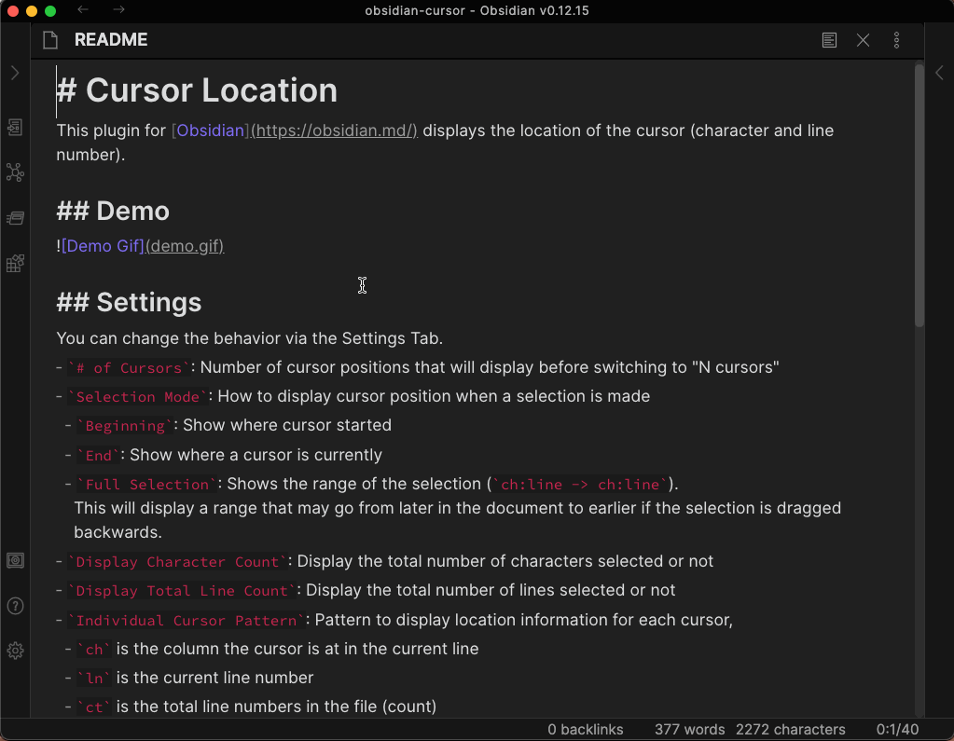
Task: Click the 'Display Total Line Count' code text
Action: tap(181, 591)
